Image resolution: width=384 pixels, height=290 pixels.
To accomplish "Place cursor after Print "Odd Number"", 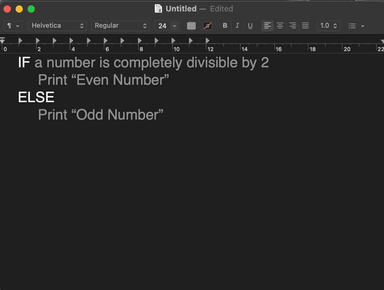I will pos(164,114).
